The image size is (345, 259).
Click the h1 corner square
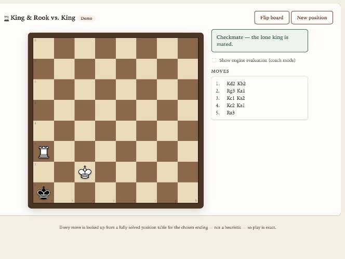click(188, 192)
